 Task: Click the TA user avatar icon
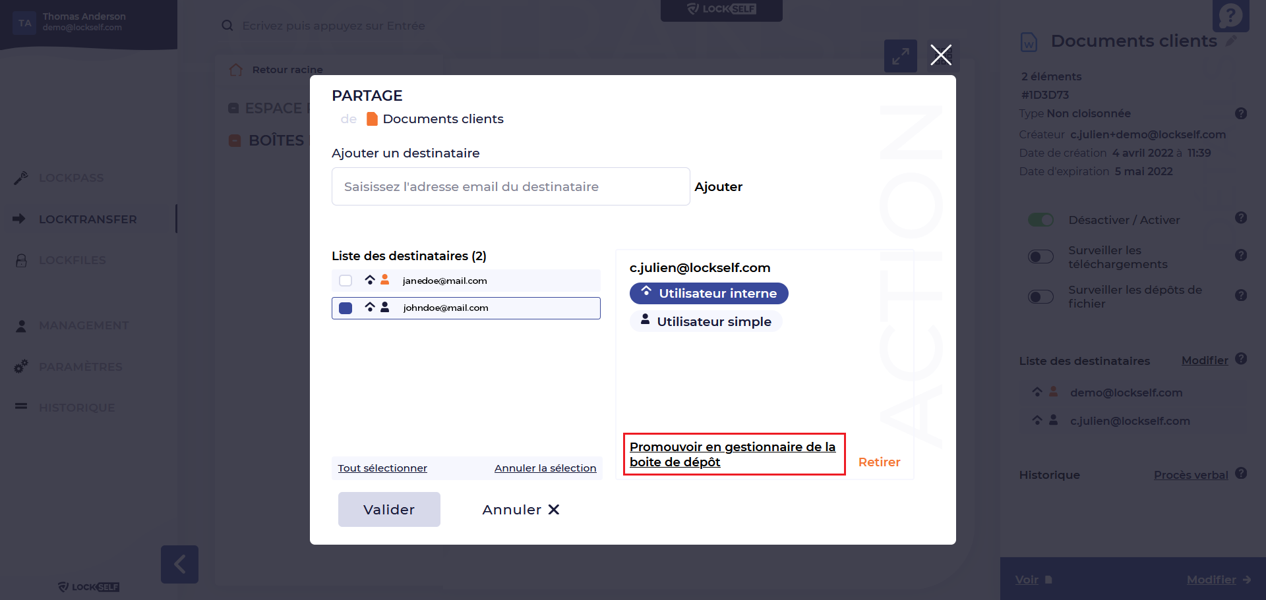[x=25, y=23]
